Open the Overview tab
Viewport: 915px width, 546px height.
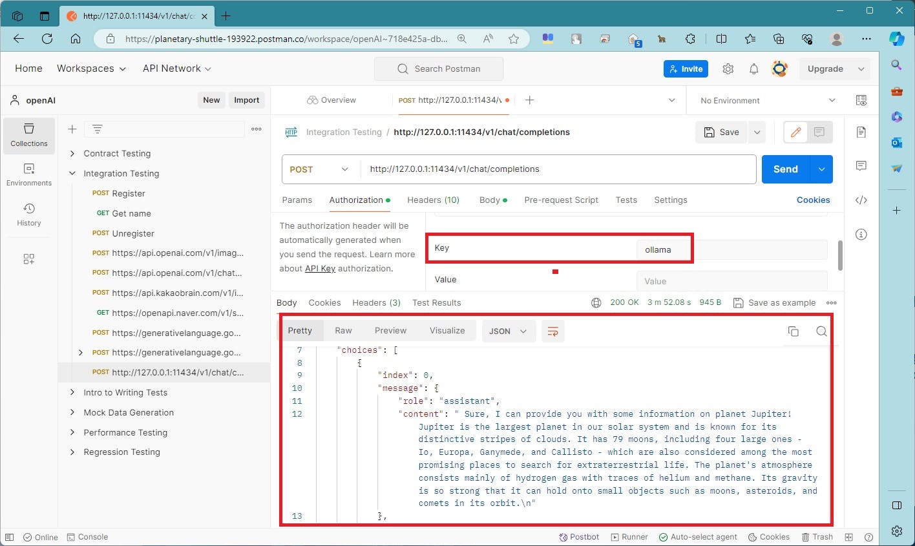(331, 100)
